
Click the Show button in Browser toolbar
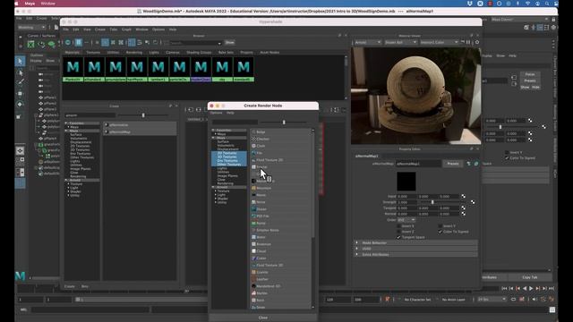point(229,43)
